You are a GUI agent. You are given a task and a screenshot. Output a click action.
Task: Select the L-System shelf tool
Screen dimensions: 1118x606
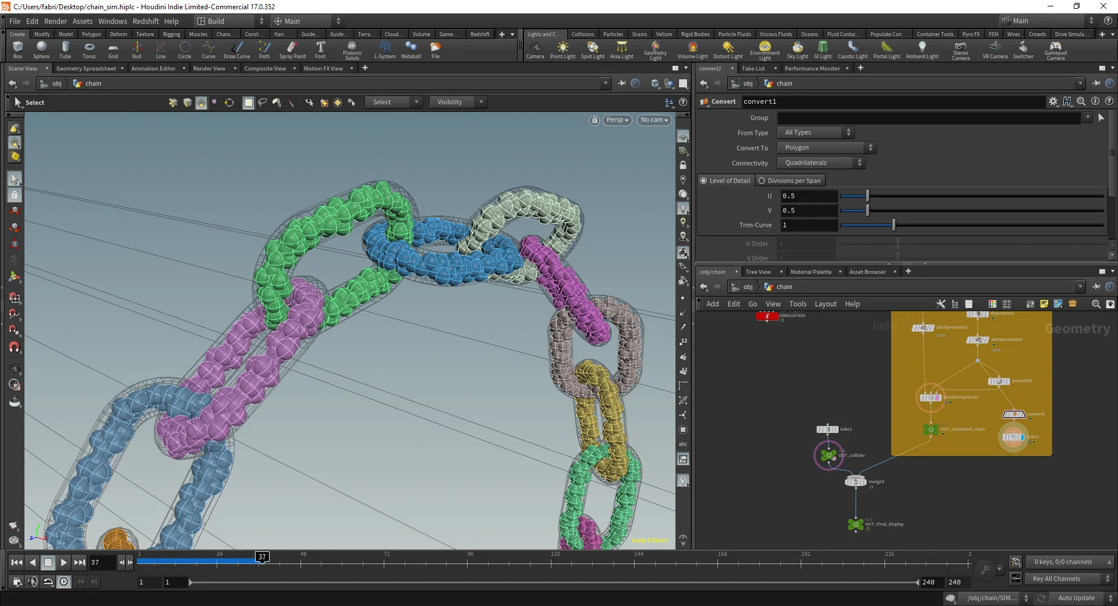384,49
